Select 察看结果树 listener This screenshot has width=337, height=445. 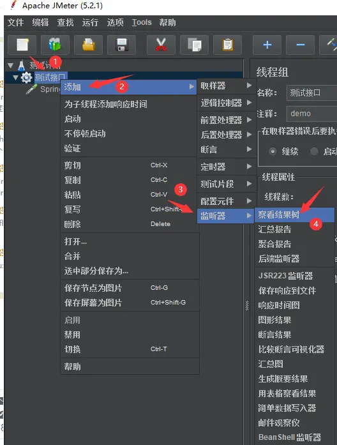click(294, 215)
